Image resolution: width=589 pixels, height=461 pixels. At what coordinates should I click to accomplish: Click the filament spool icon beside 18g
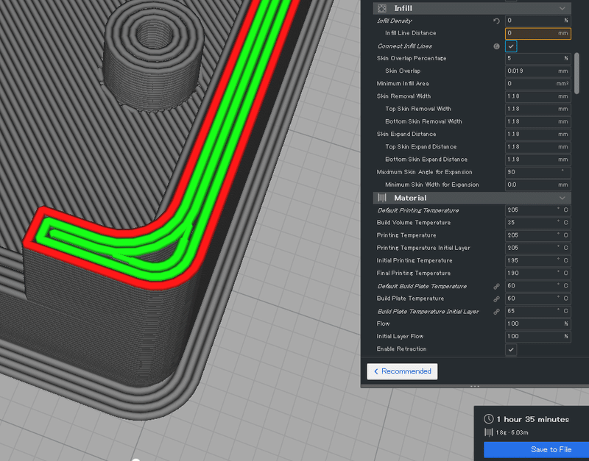coord(488,432)
